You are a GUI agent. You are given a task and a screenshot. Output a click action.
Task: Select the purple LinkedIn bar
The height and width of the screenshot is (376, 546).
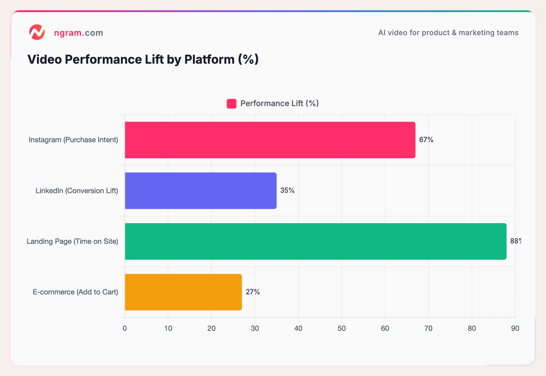(200, 190)
